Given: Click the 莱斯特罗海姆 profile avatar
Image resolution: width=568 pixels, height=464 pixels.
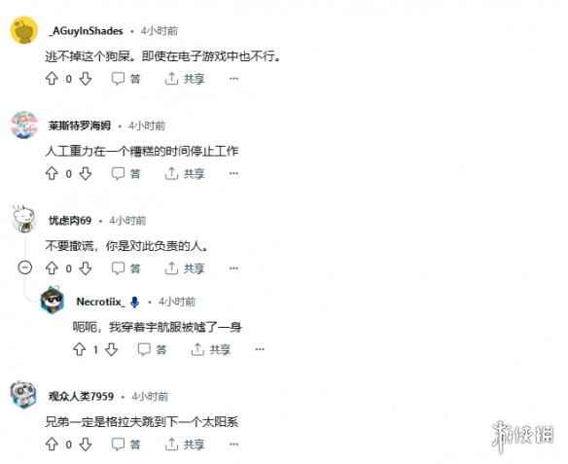Looking at the screenshot, I should tap(24, 125).
